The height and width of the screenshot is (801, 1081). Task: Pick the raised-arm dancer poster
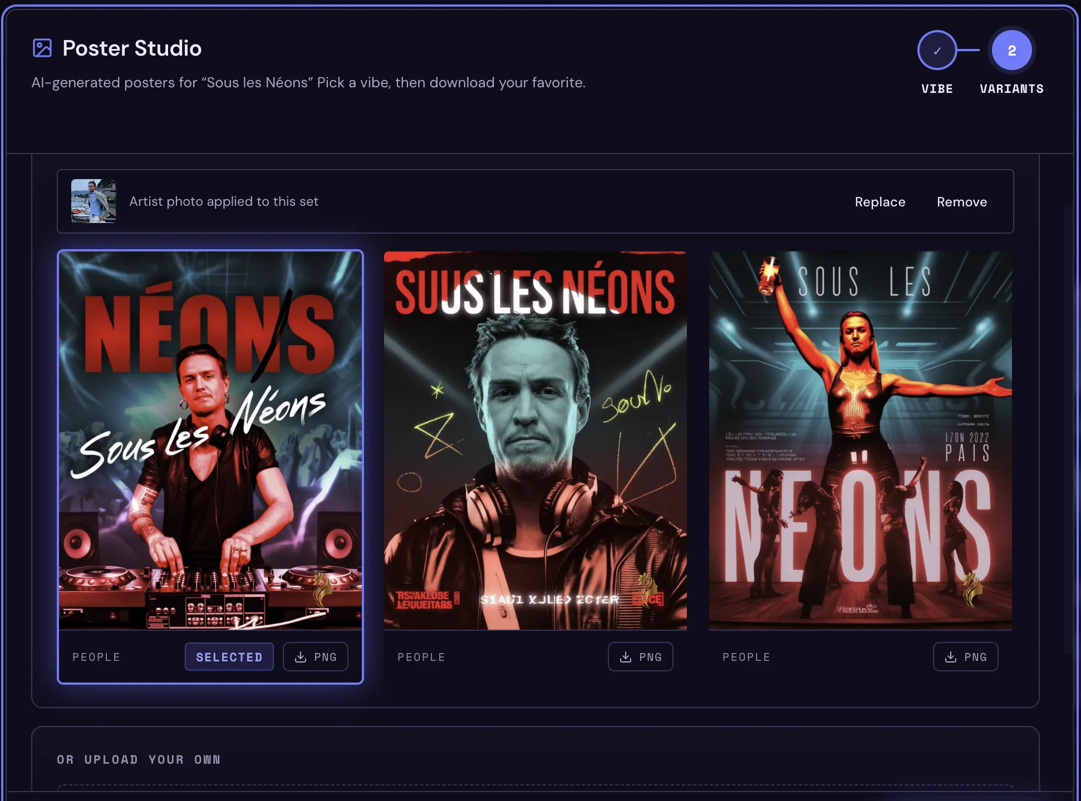pos(860,441)
